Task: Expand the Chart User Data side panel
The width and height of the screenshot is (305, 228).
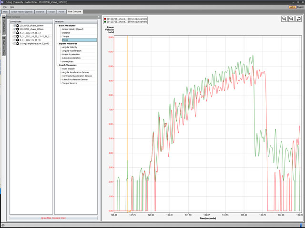Action: tap(3, 46)
